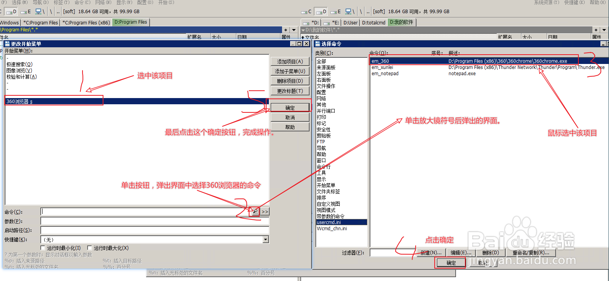Enable the 运行时最小化 checkbox
The height and width of the screenshot is (281, 609).
pos(43,248)
